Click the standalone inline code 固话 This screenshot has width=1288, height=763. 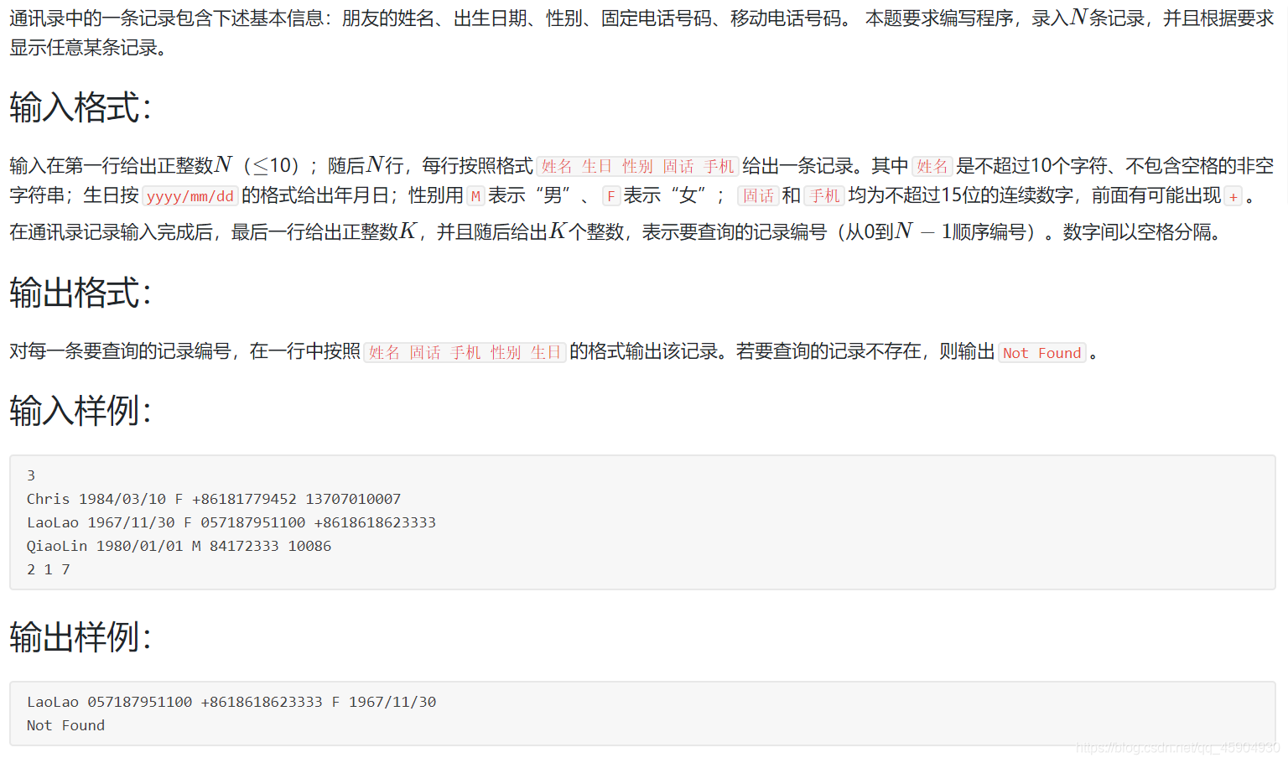(x=758, y=196)
